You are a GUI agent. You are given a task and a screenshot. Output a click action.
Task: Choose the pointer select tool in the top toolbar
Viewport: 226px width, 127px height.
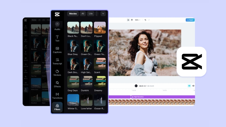coord(128,20)
